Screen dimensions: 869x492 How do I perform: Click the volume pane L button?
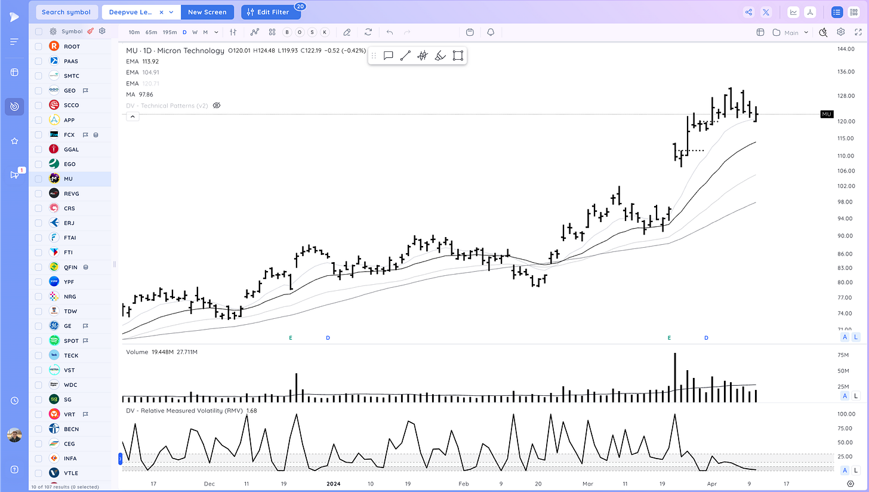[855, 395]
